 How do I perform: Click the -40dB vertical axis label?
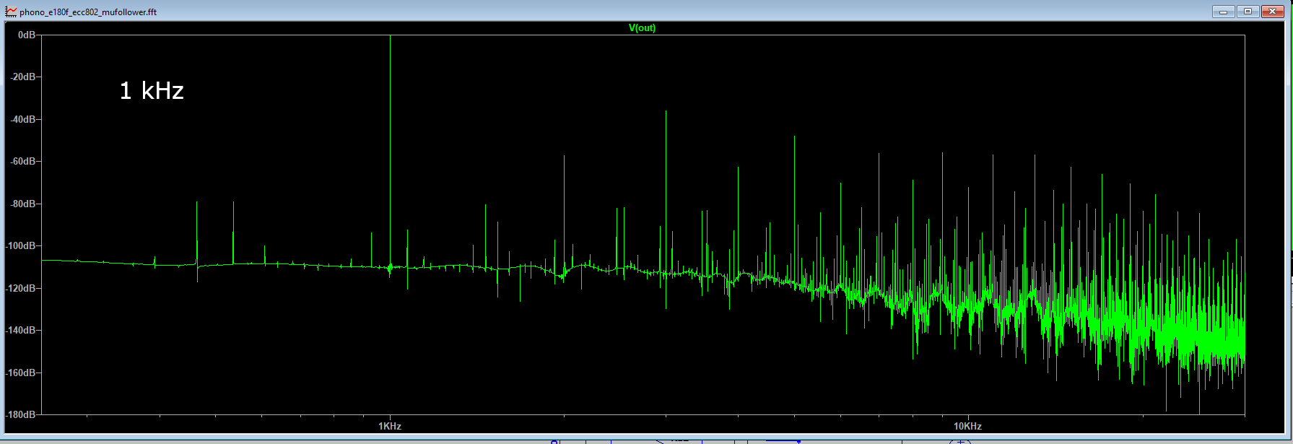22,119
